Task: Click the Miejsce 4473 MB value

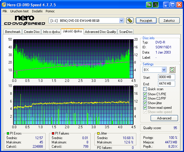Action: click(171, 142)
